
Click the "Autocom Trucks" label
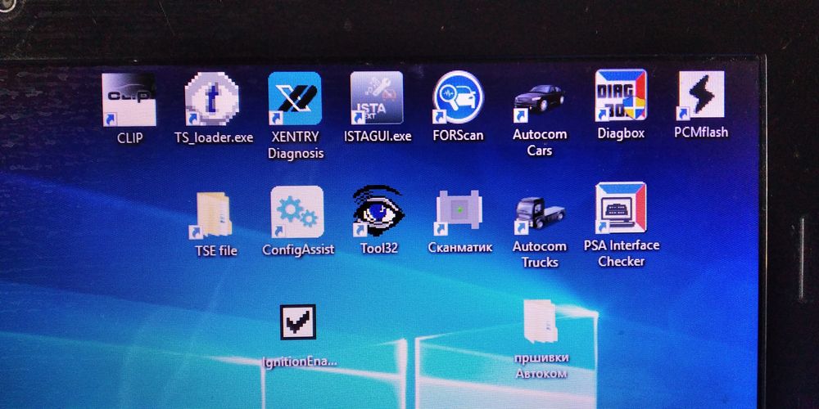click(x=540, y=254)
